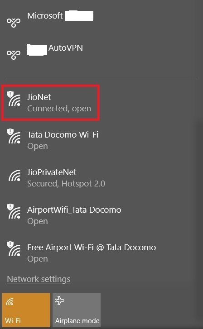Click the AirportWifi_Tata Docomo signal icon
This screenshot has width=203, height=329.
[x=14, y=211]
